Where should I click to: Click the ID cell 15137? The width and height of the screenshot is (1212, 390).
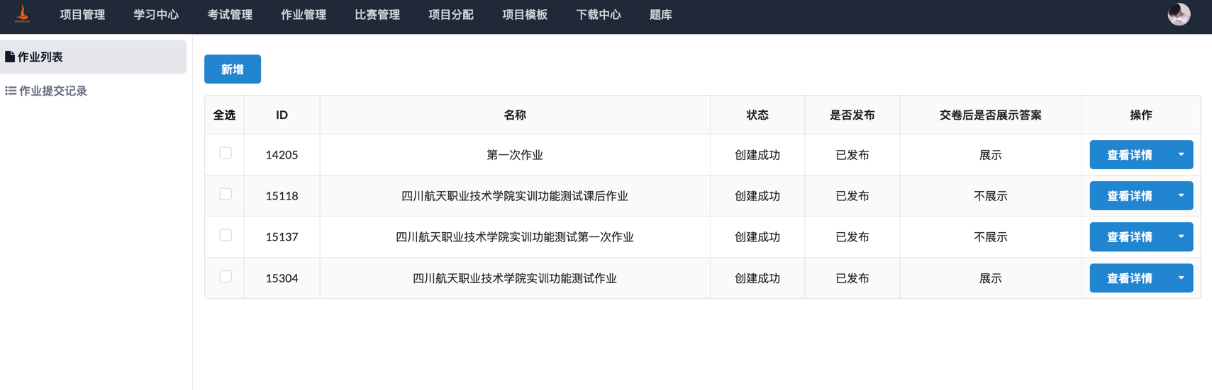[282, 237]
